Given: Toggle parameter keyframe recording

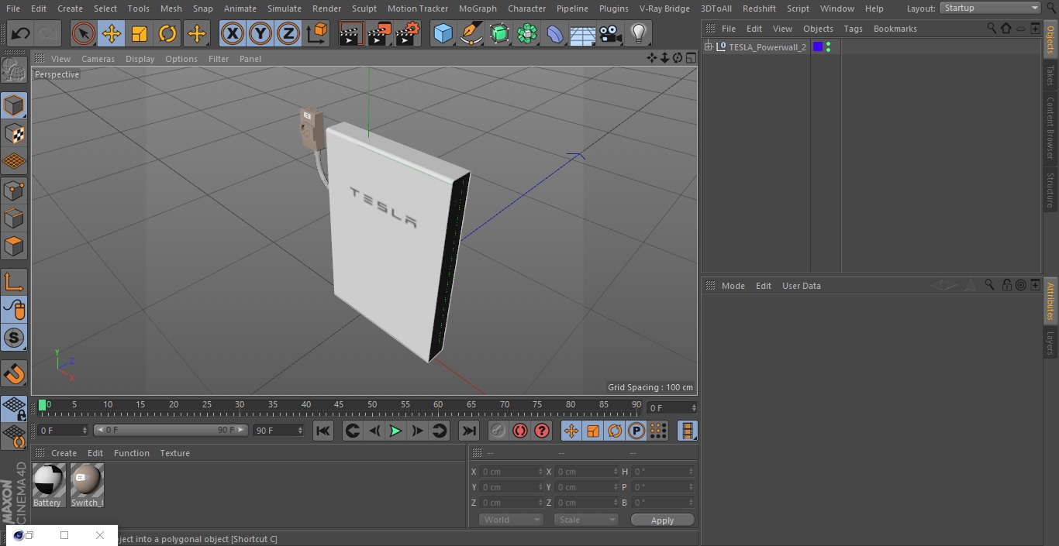Looking at the screenshot, I should coord(636,431).
